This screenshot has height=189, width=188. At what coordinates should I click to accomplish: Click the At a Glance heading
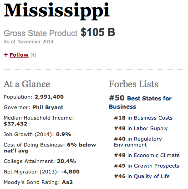pos(27,84)
